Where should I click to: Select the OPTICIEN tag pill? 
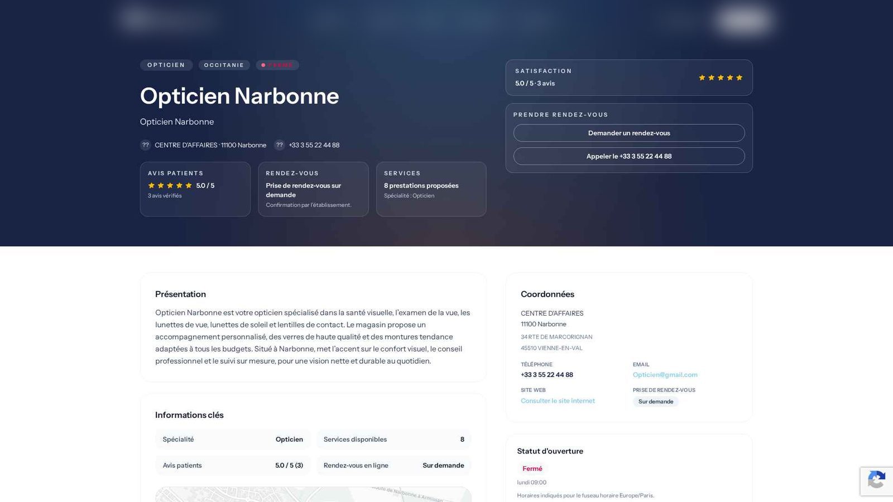[x=166, y=65]
